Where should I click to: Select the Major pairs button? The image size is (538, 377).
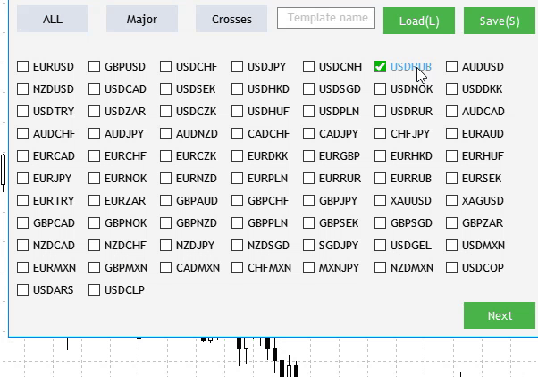(142, 19)
